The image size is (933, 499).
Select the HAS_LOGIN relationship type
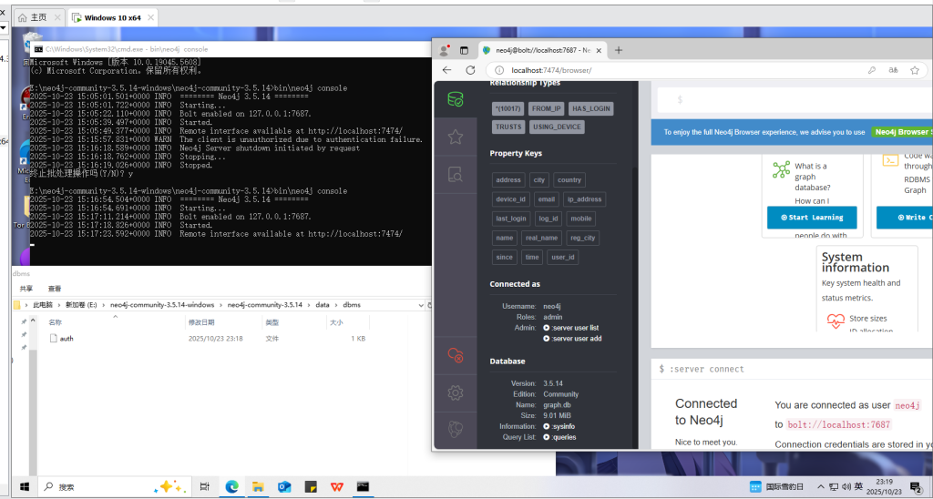(590, 108)
